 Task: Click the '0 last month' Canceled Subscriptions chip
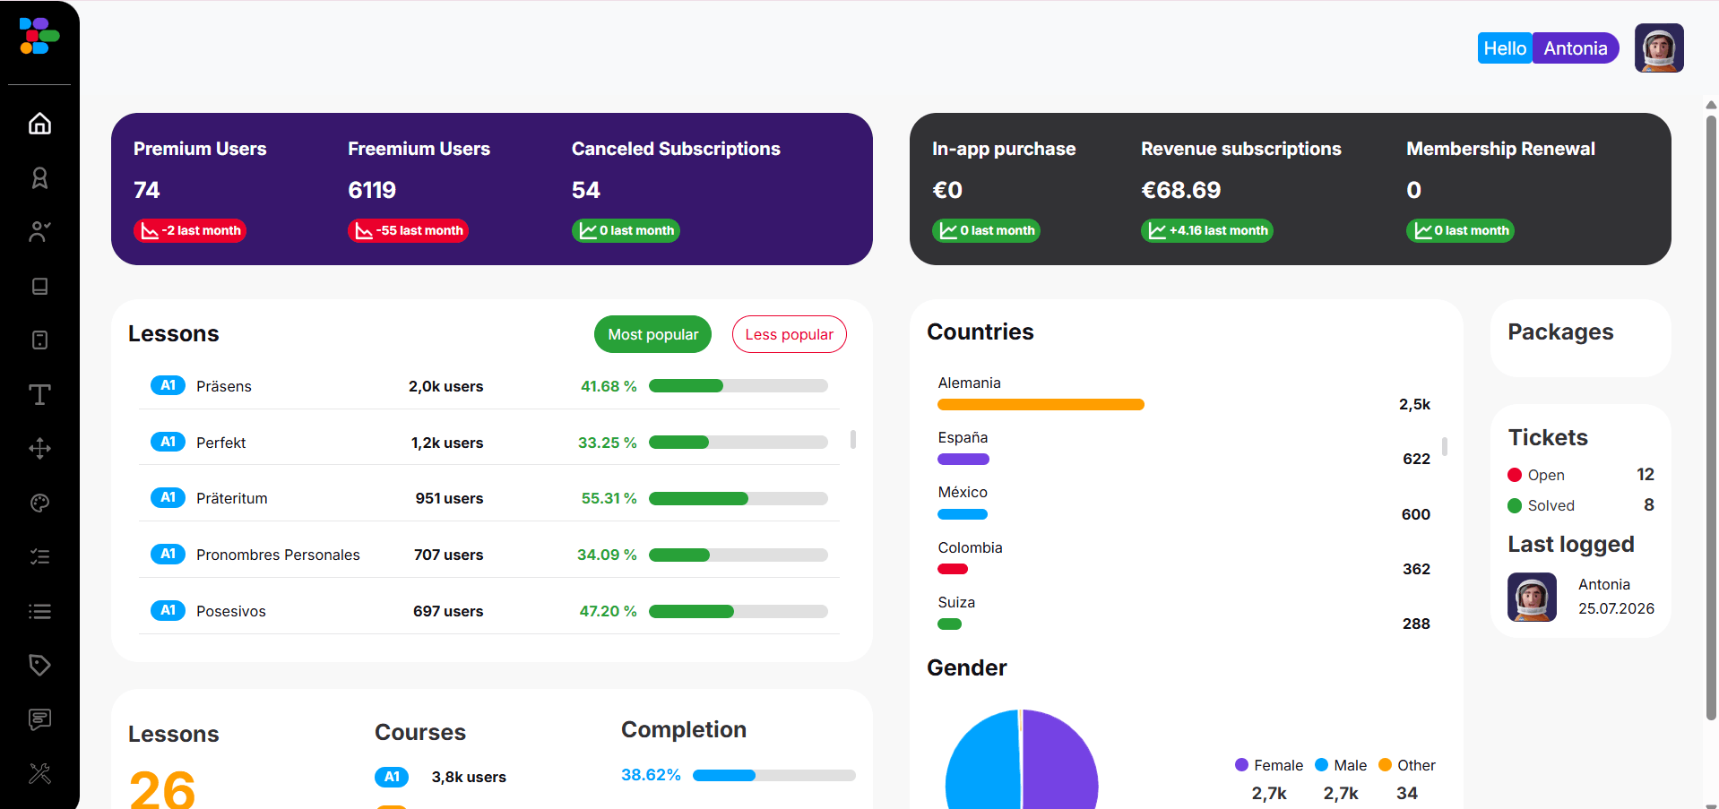coord(626,230)
